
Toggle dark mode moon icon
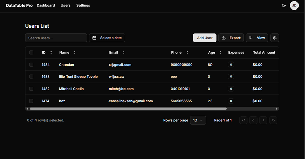[x=284, y=5]
